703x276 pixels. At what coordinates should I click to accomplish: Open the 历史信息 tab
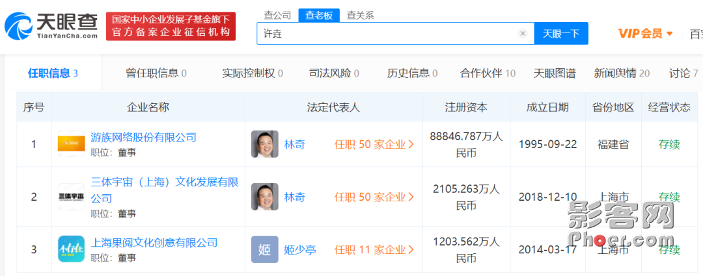point(413,73)
